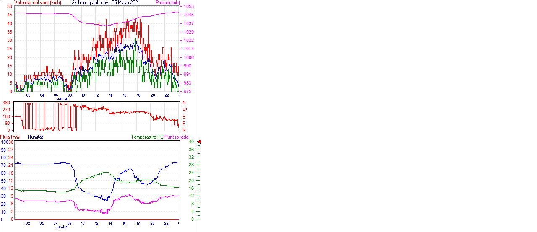Click the 360 degree wind direction tick
Viewport: 537px width, 232px height.
[x=6, y=103]
